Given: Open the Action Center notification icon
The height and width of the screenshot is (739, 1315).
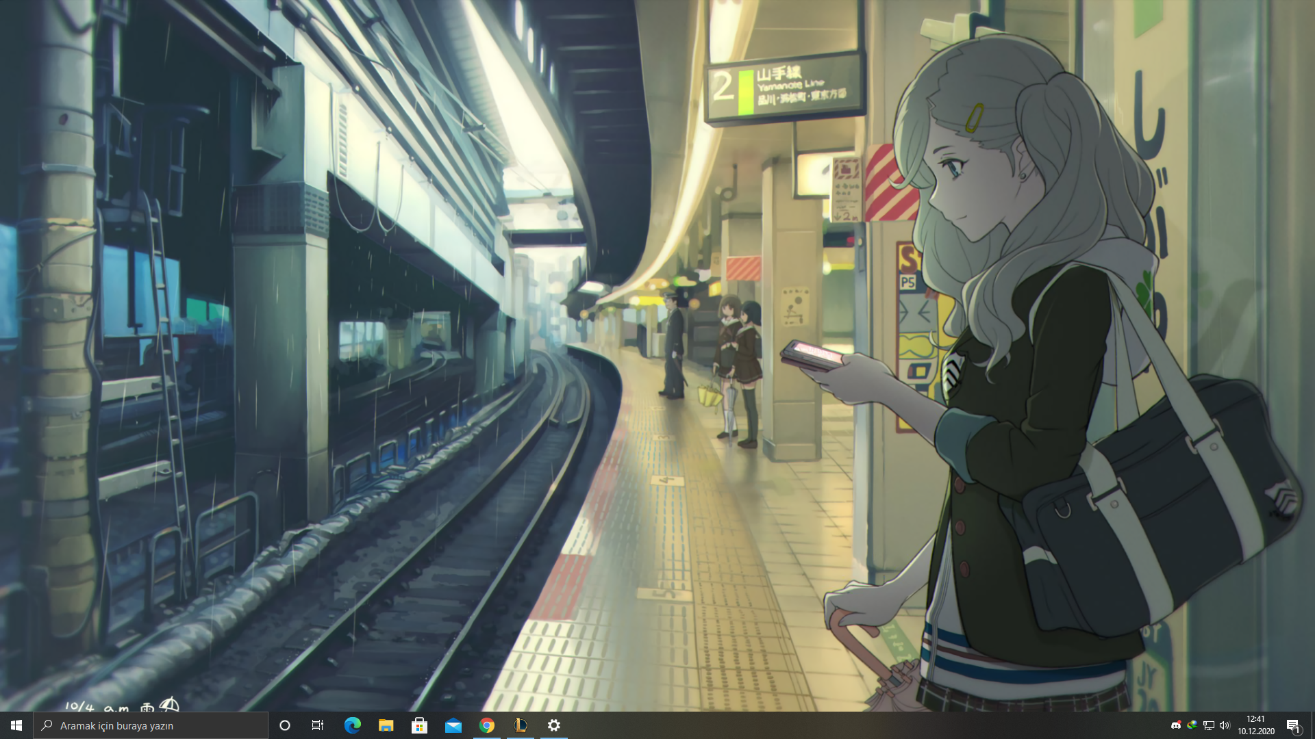Looking at the screenshot, I should pyautogui.click(x=1293, y=725).
